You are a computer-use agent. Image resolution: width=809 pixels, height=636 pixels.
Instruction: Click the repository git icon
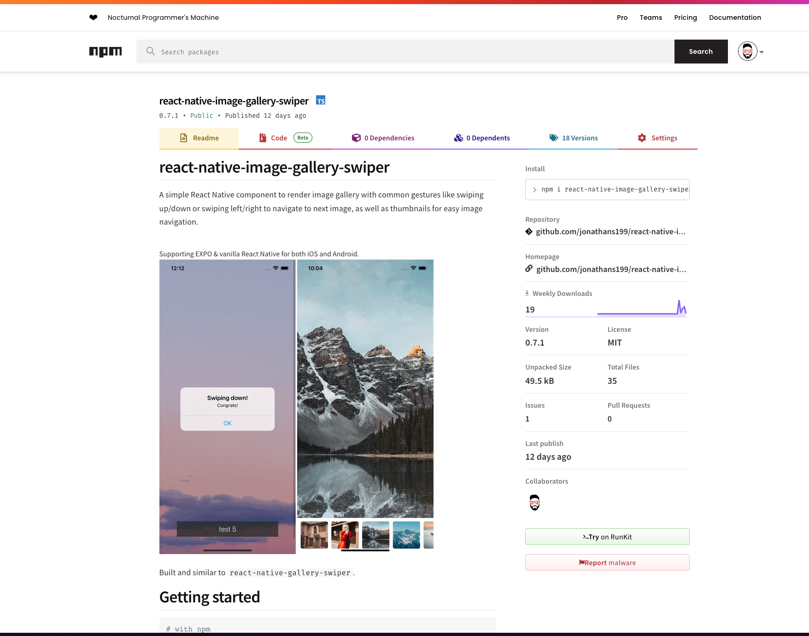529,231
